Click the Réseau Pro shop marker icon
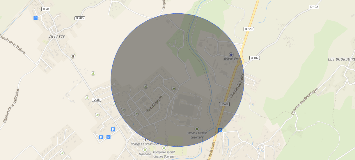The height and width of the screenshot is (160, 355). pos(231,54)
